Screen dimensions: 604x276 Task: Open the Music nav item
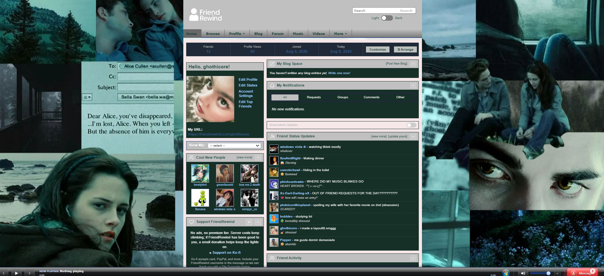[298, 34]
